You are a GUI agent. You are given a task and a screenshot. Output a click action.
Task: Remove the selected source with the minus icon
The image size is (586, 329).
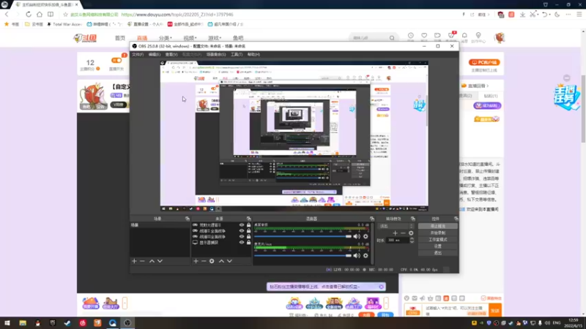click(x=204, y=261)
